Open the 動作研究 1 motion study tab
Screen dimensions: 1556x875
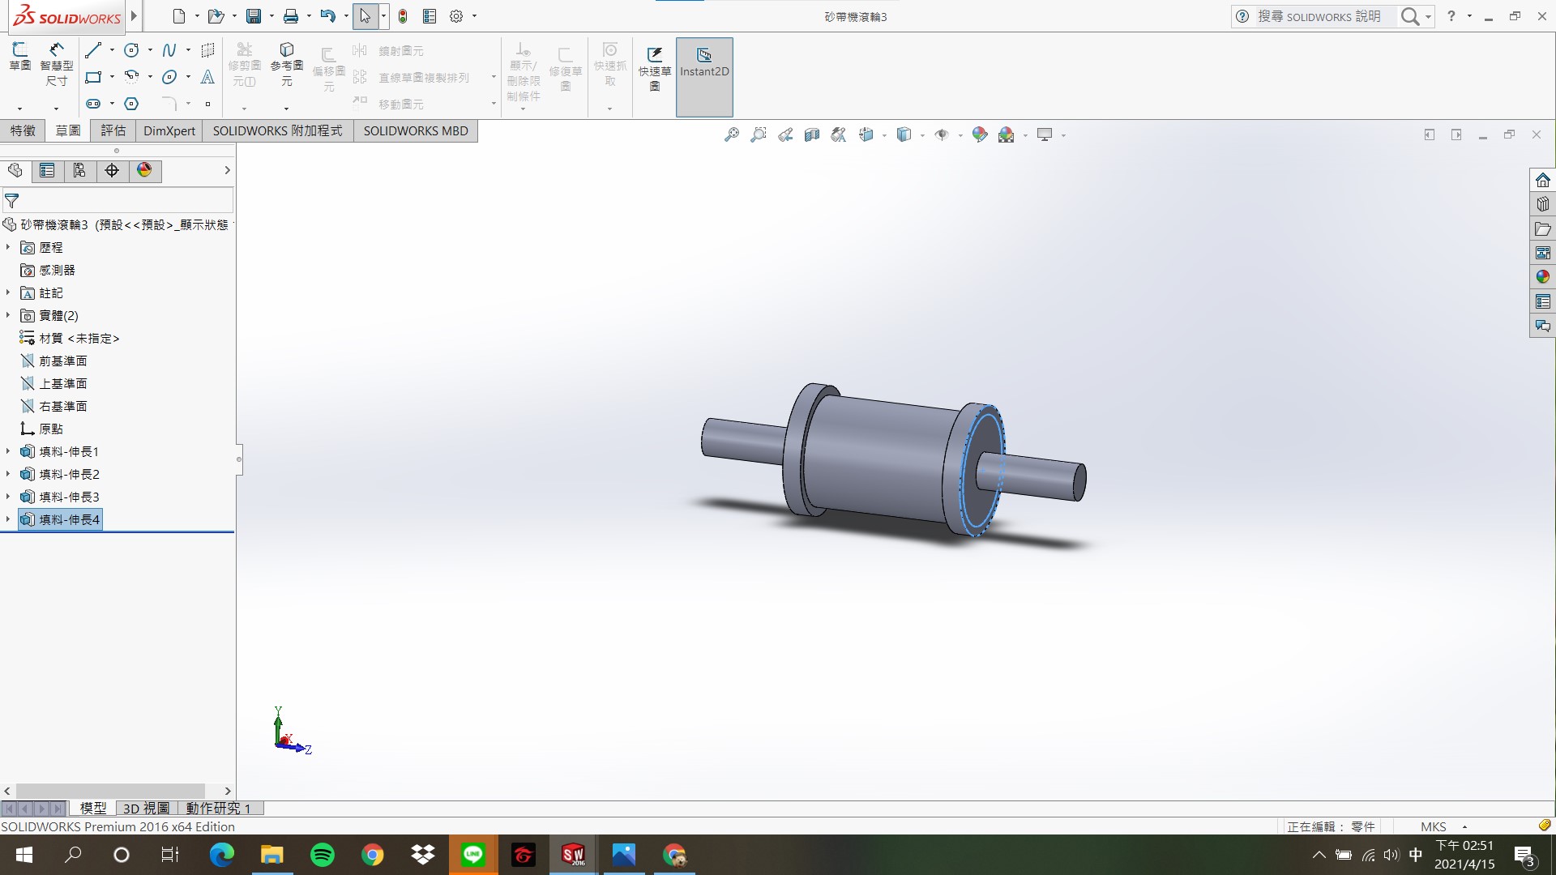click(x=219, y=808)
